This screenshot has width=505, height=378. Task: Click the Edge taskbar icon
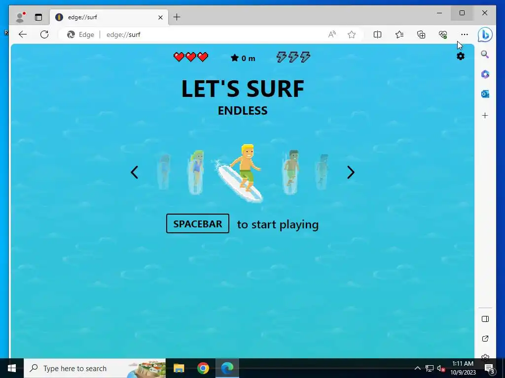click(x=227, y=368)
